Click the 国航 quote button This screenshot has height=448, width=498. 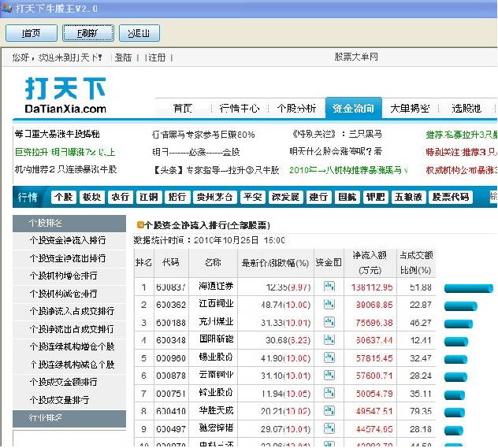(x=347, y=197)
